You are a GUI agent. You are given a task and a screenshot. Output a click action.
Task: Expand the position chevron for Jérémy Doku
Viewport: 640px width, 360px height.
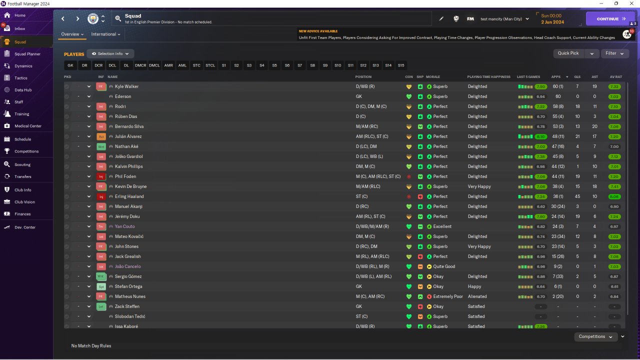click(x=89, y=216)
